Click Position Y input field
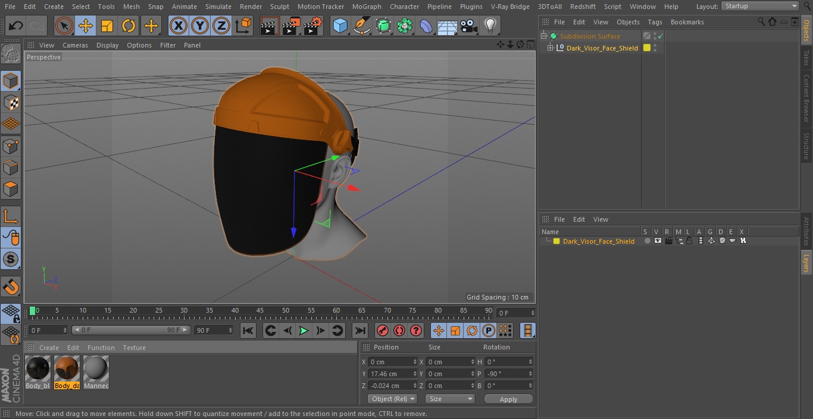Image resolution: width=813 pixels, height=419 pixels. pyautogui.click(x=390, y=374)
